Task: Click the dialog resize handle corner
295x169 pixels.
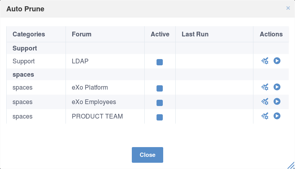Action: point(291,165)
